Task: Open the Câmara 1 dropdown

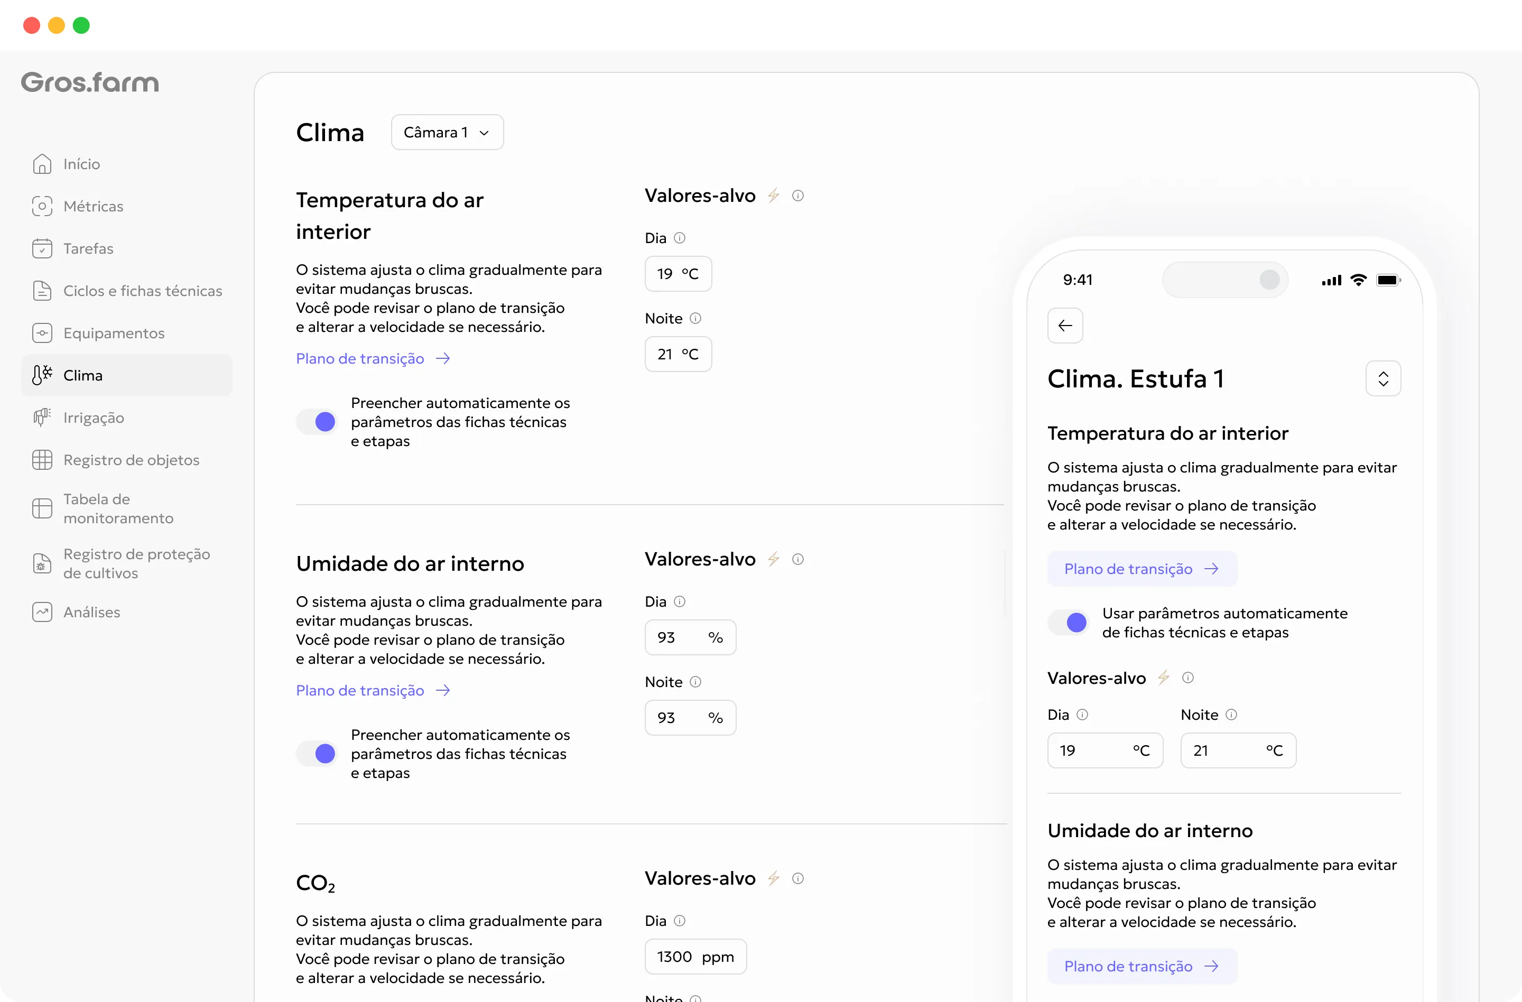Action: (x=447, y=132)
